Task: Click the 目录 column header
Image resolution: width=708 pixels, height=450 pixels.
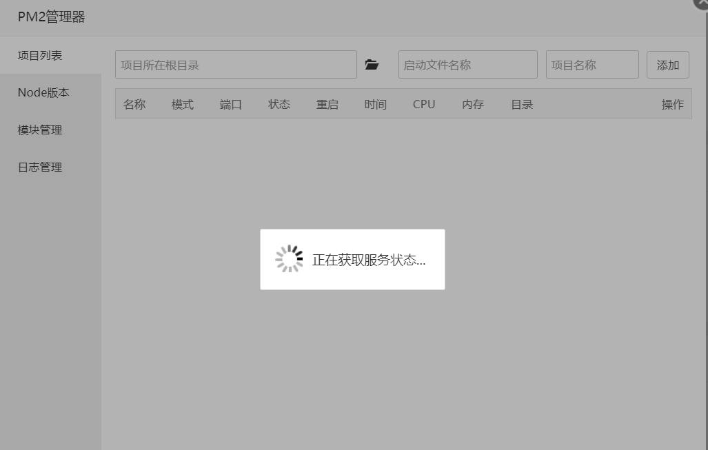Action: tap(522, 104)
